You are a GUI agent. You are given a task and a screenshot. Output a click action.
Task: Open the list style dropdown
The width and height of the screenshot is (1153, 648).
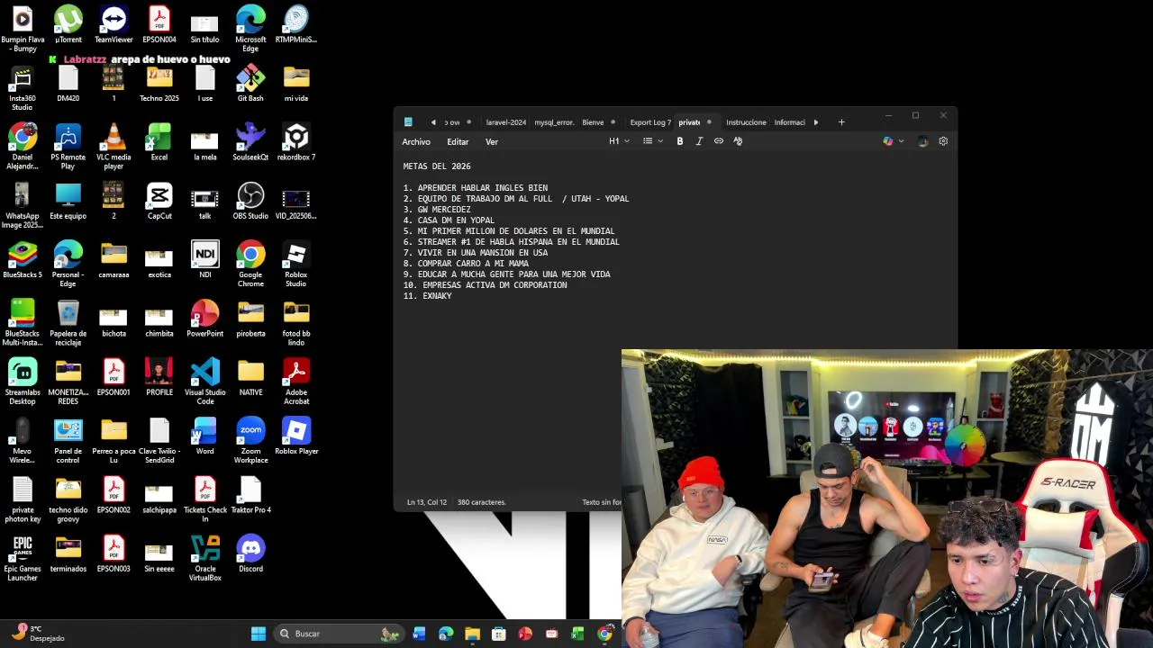click(x=653, y=141)
